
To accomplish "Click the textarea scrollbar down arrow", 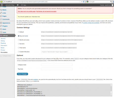I will [111, 94].
